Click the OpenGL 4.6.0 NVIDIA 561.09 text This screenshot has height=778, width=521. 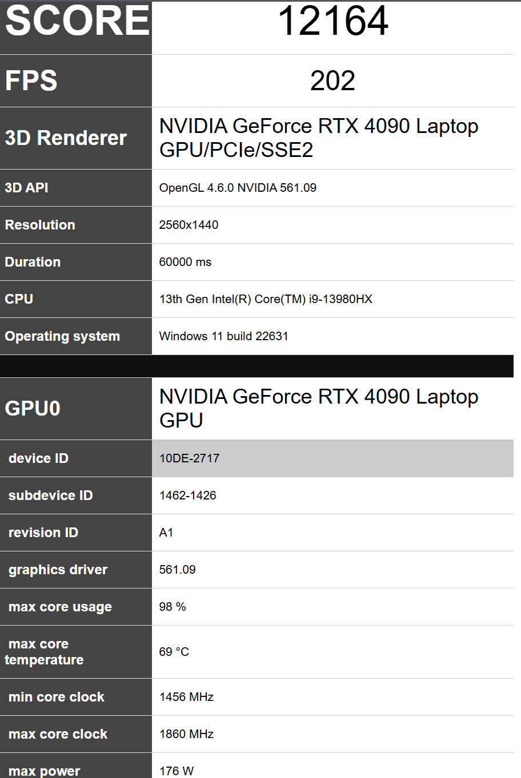click(238, 188)
